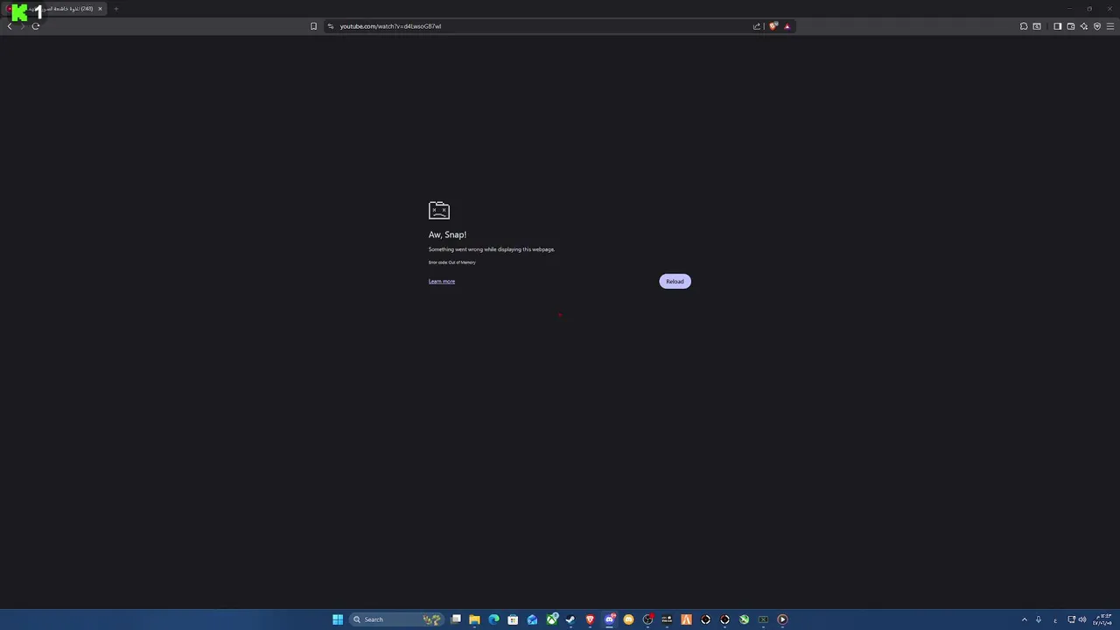Open the extensions puzzle icon

(1024, 26)
